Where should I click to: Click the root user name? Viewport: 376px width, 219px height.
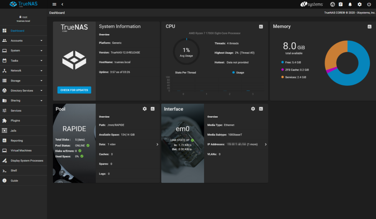click(25, 17)
